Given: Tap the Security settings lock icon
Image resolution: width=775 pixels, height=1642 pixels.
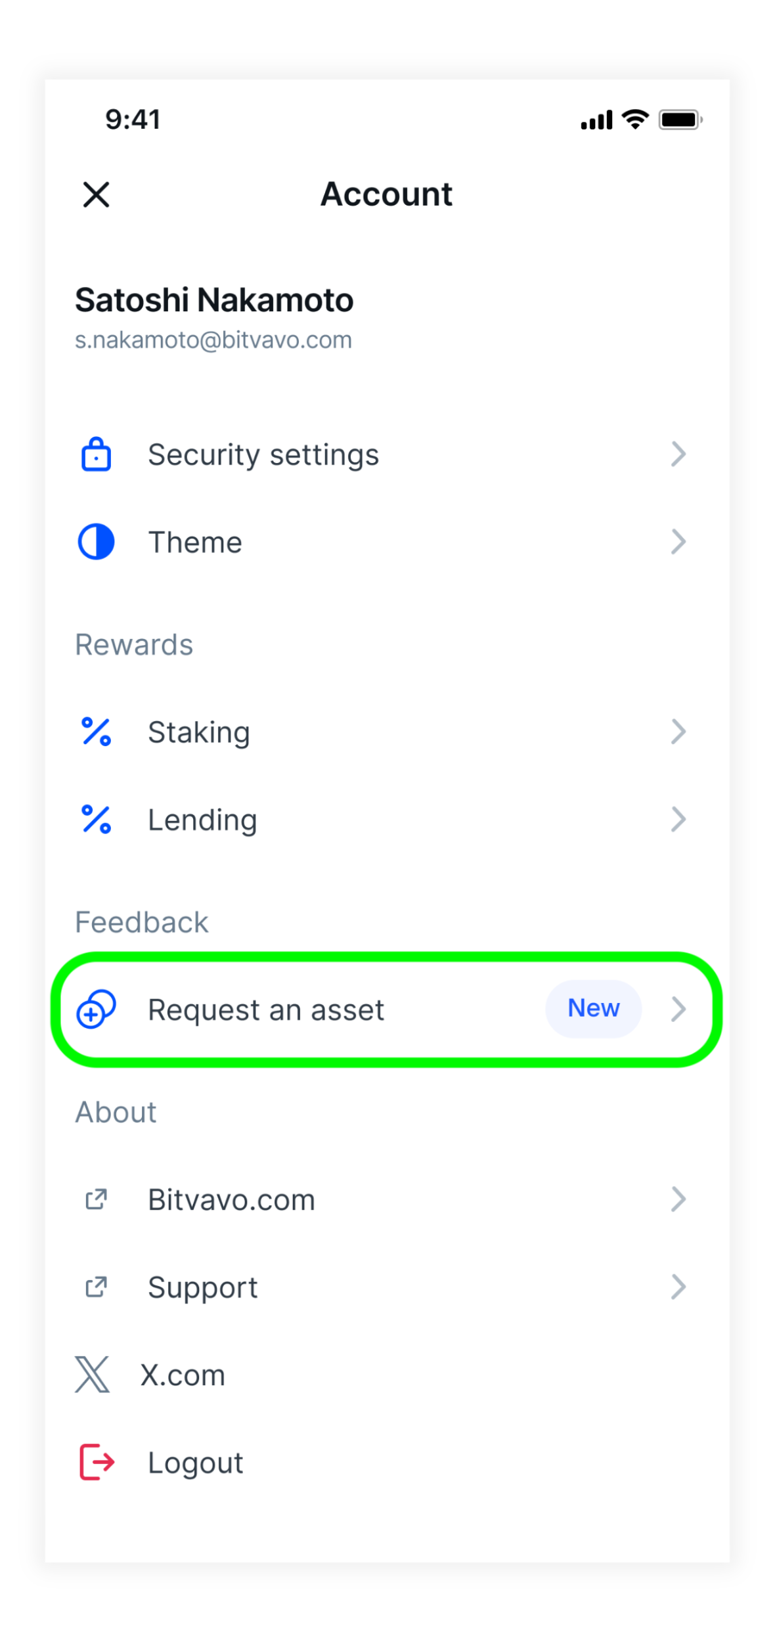Looking at the screenshot, I should [96, 454].
